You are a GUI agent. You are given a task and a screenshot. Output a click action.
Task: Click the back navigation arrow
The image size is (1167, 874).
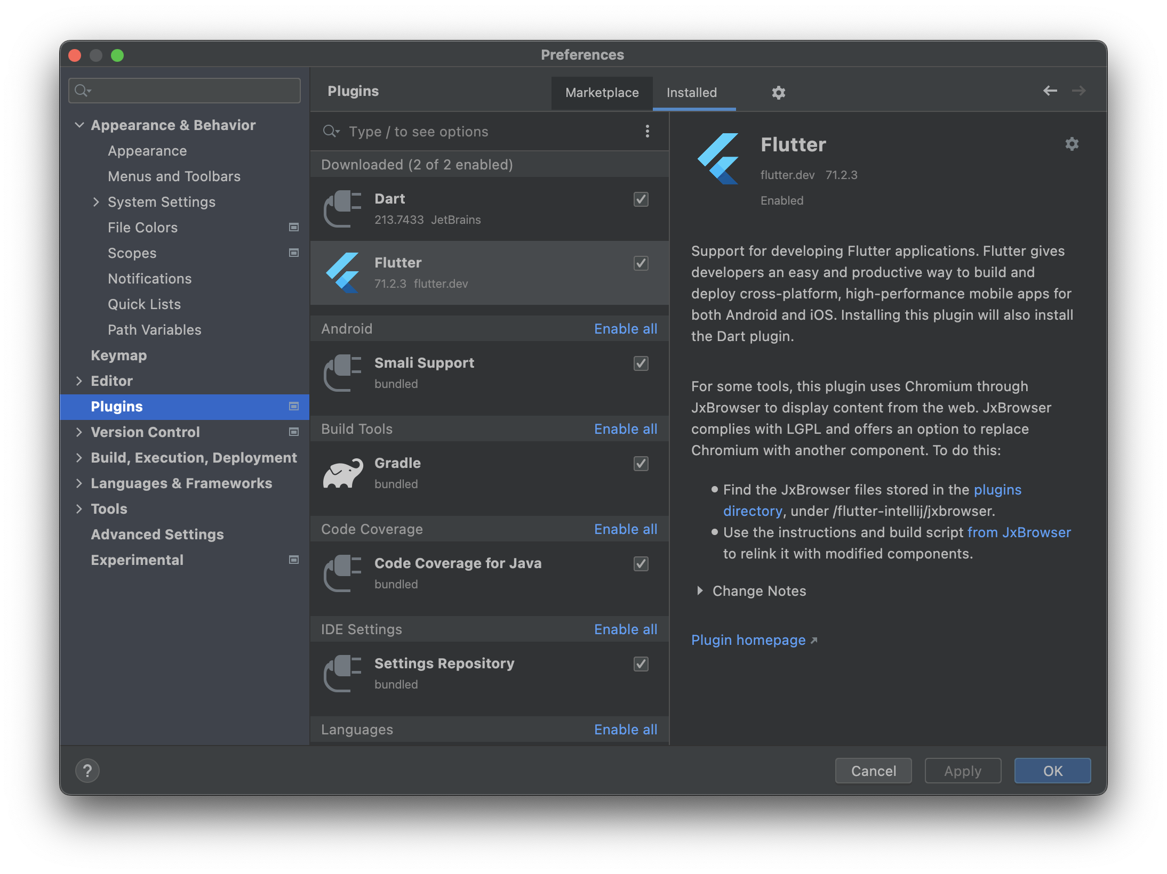pyautogui.click(x=1050, y=91)
